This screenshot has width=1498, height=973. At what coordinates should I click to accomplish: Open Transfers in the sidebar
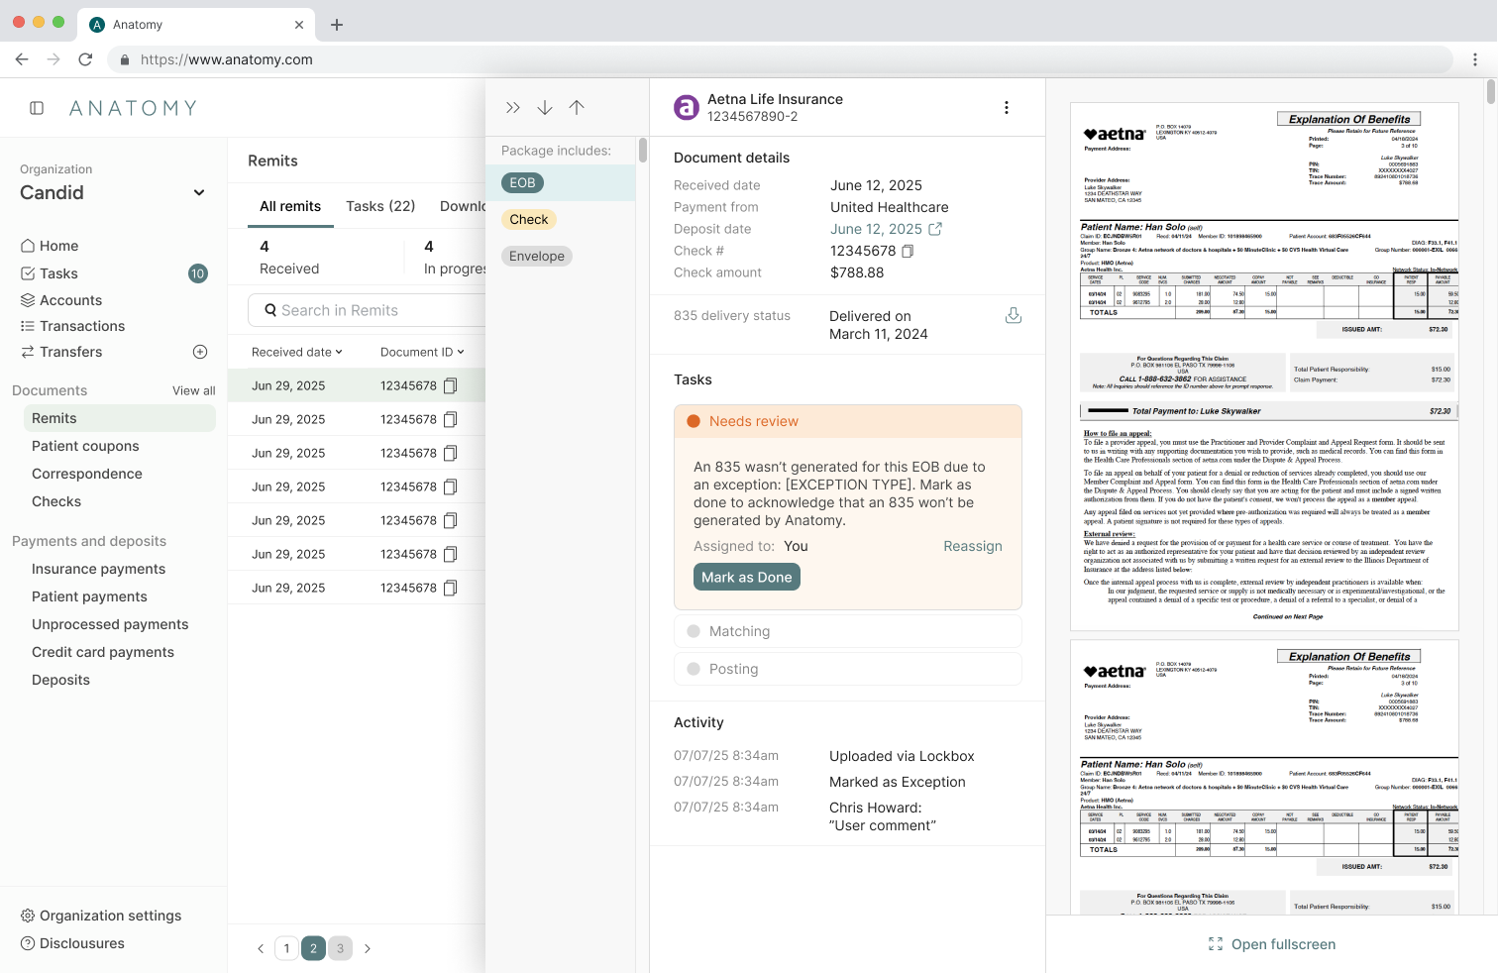tap(61, 352)
